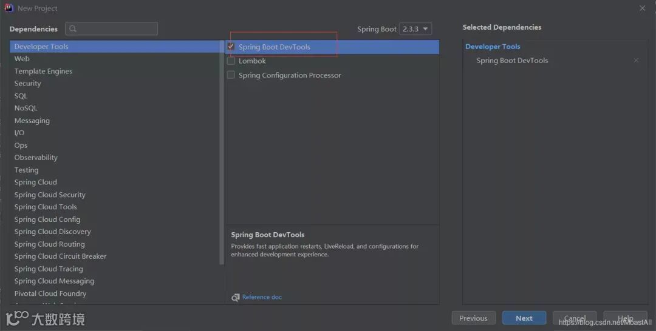This screenshot has height=331, width=656.
Task: Select the Security category
Action: (x=27, y=84)
